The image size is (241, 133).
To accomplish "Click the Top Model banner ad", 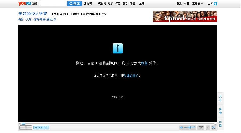I will (185, 16).
